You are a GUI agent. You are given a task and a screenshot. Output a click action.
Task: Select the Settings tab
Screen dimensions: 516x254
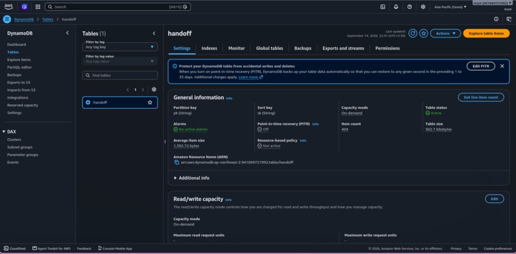(x=182, y=48)
